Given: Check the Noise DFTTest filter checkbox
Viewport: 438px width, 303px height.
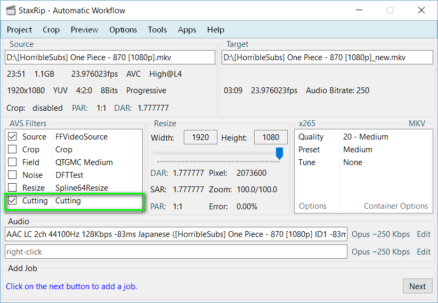Looking at the screenshot, I should click(12, 175).
